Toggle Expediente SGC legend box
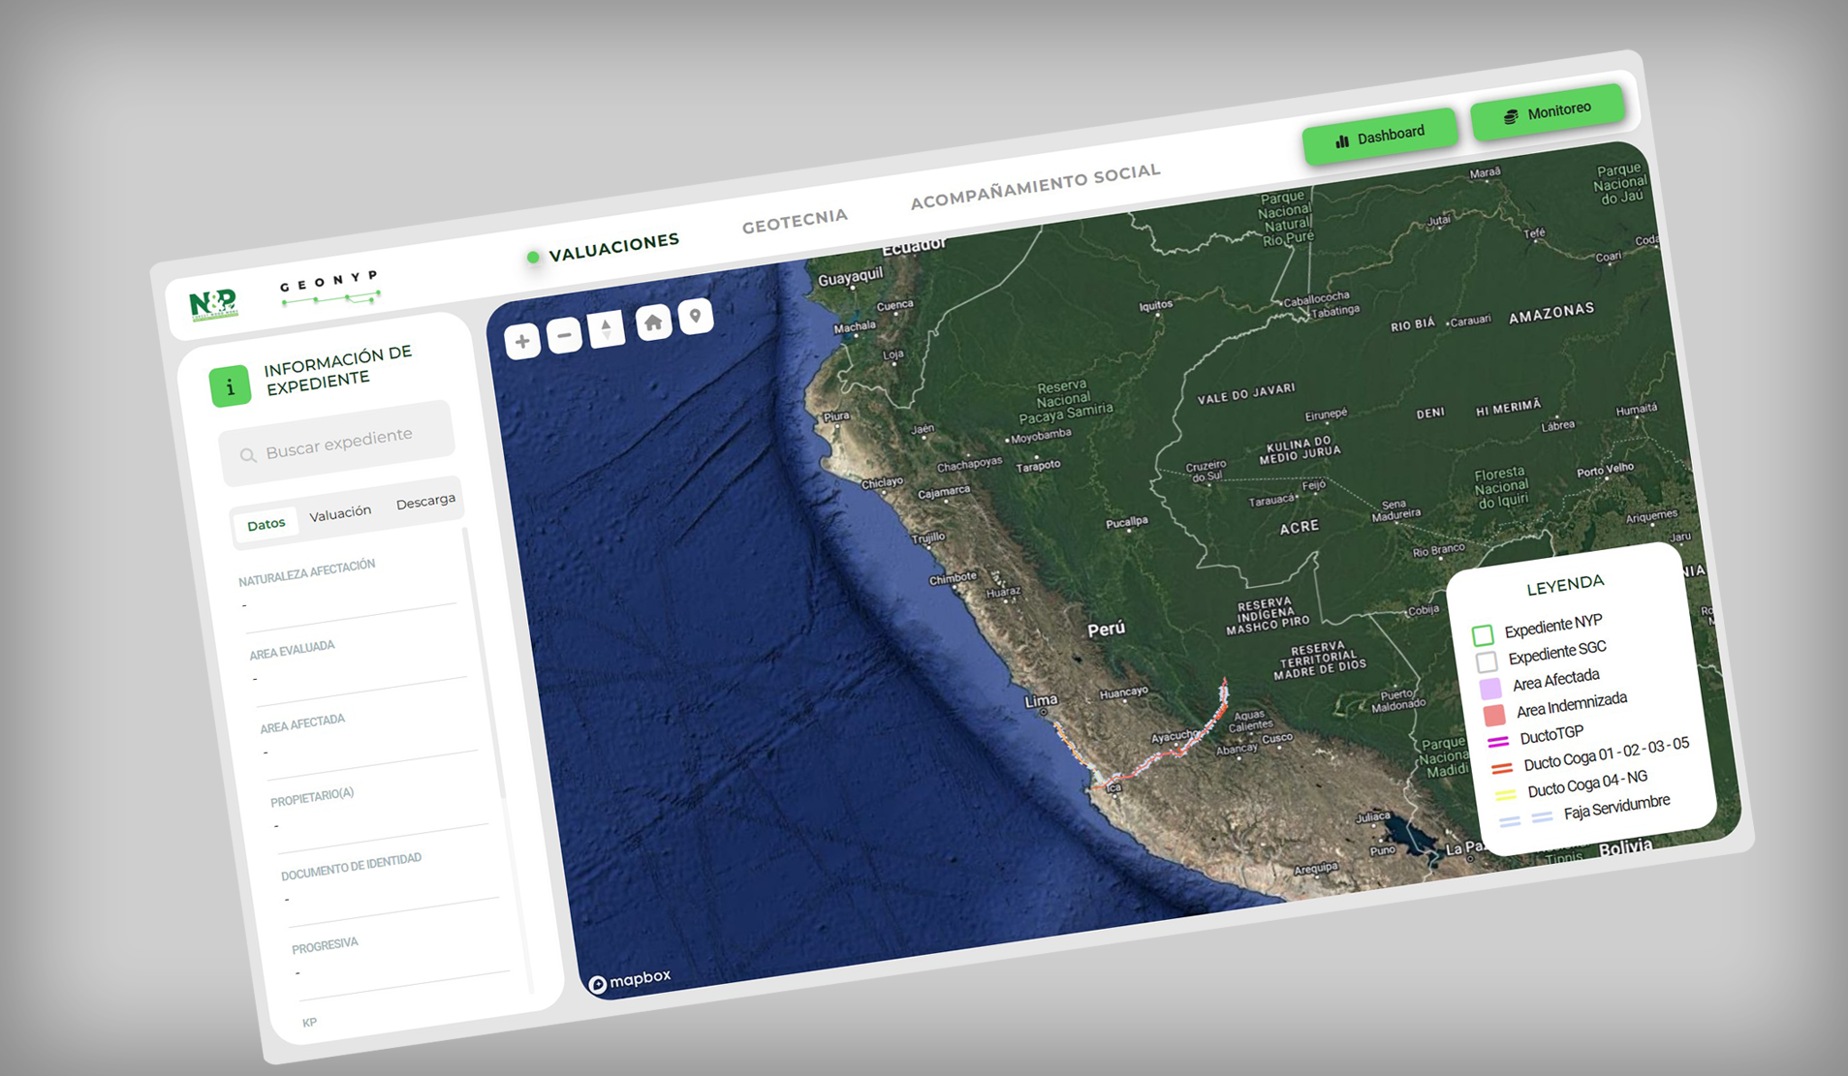The height and width of the screenshot is (1076, 1848). pos(1487,662)
